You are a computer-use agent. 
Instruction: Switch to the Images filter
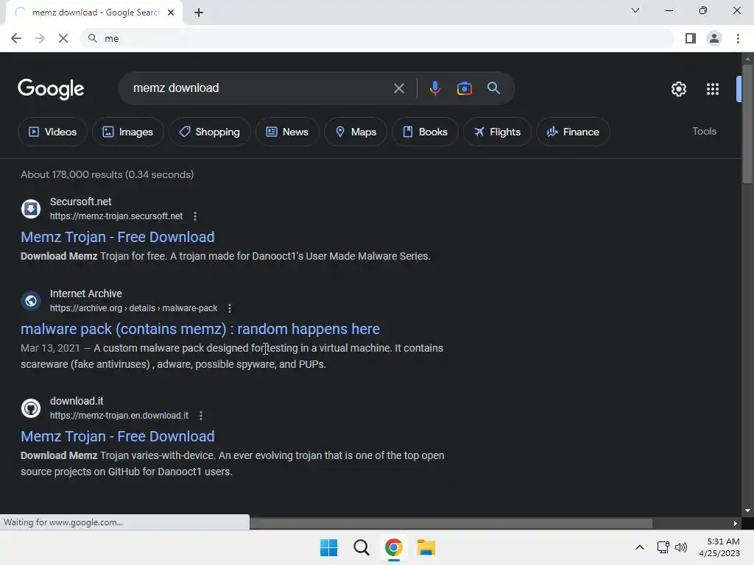128,132
